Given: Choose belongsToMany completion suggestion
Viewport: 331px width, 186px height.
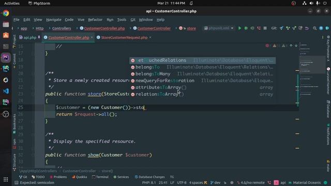Looking at the screenshot, I should coord(202,74).
